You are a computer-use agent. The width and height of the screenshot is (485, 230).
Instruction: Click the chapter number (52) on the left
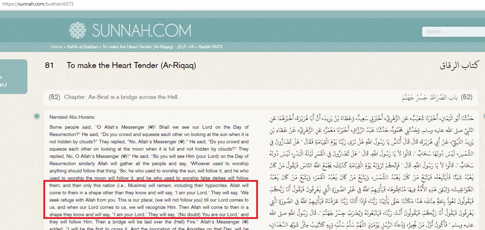pos(55,97)
